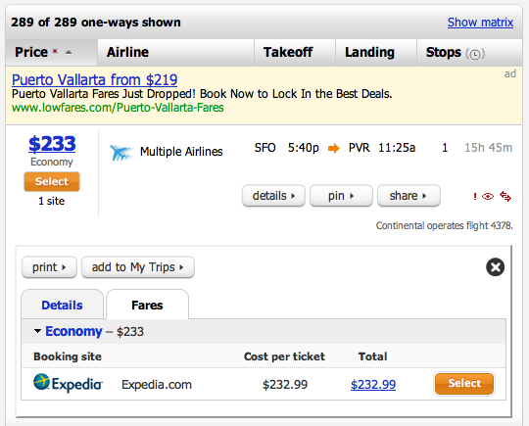Screen dimensions: 529x426
Task: Click the Expedia logo
Action: coord(68,384)
